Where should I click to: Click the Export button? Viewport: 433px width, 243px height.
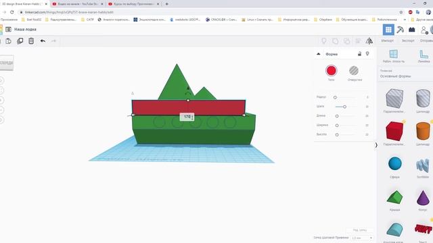point(408,40)
